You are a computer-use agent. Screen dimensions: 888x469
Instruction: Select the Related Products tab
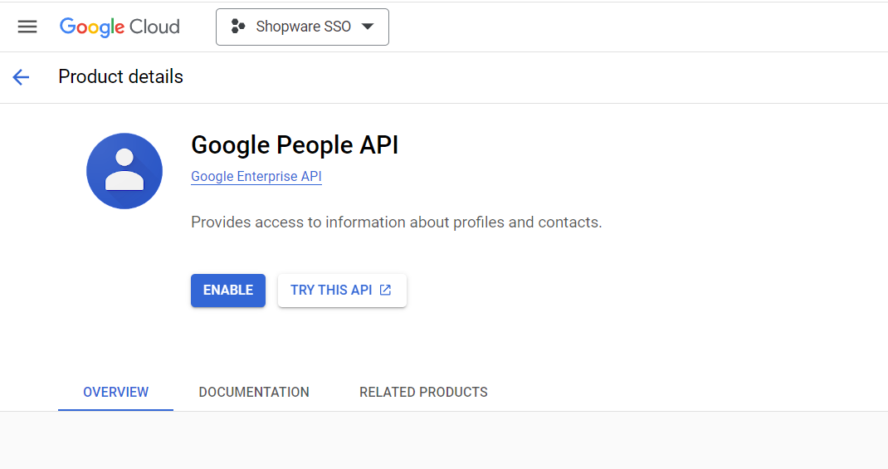coord(423,392)
